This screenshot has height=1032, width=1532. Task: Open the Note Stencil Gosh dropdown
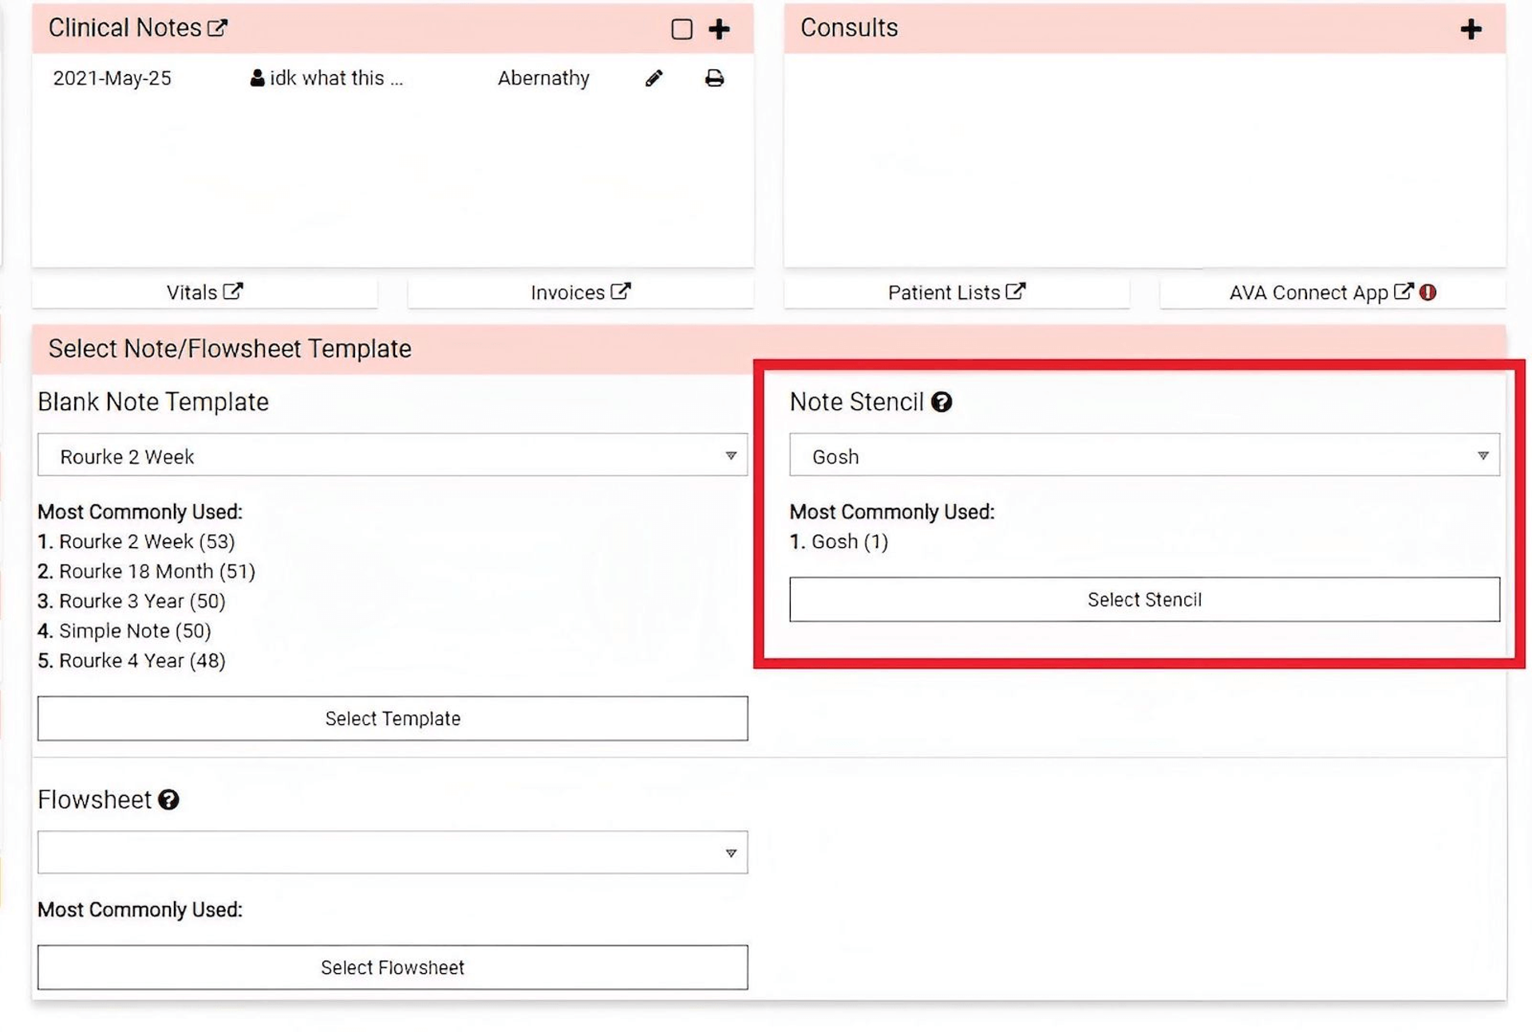[1143, 455]
